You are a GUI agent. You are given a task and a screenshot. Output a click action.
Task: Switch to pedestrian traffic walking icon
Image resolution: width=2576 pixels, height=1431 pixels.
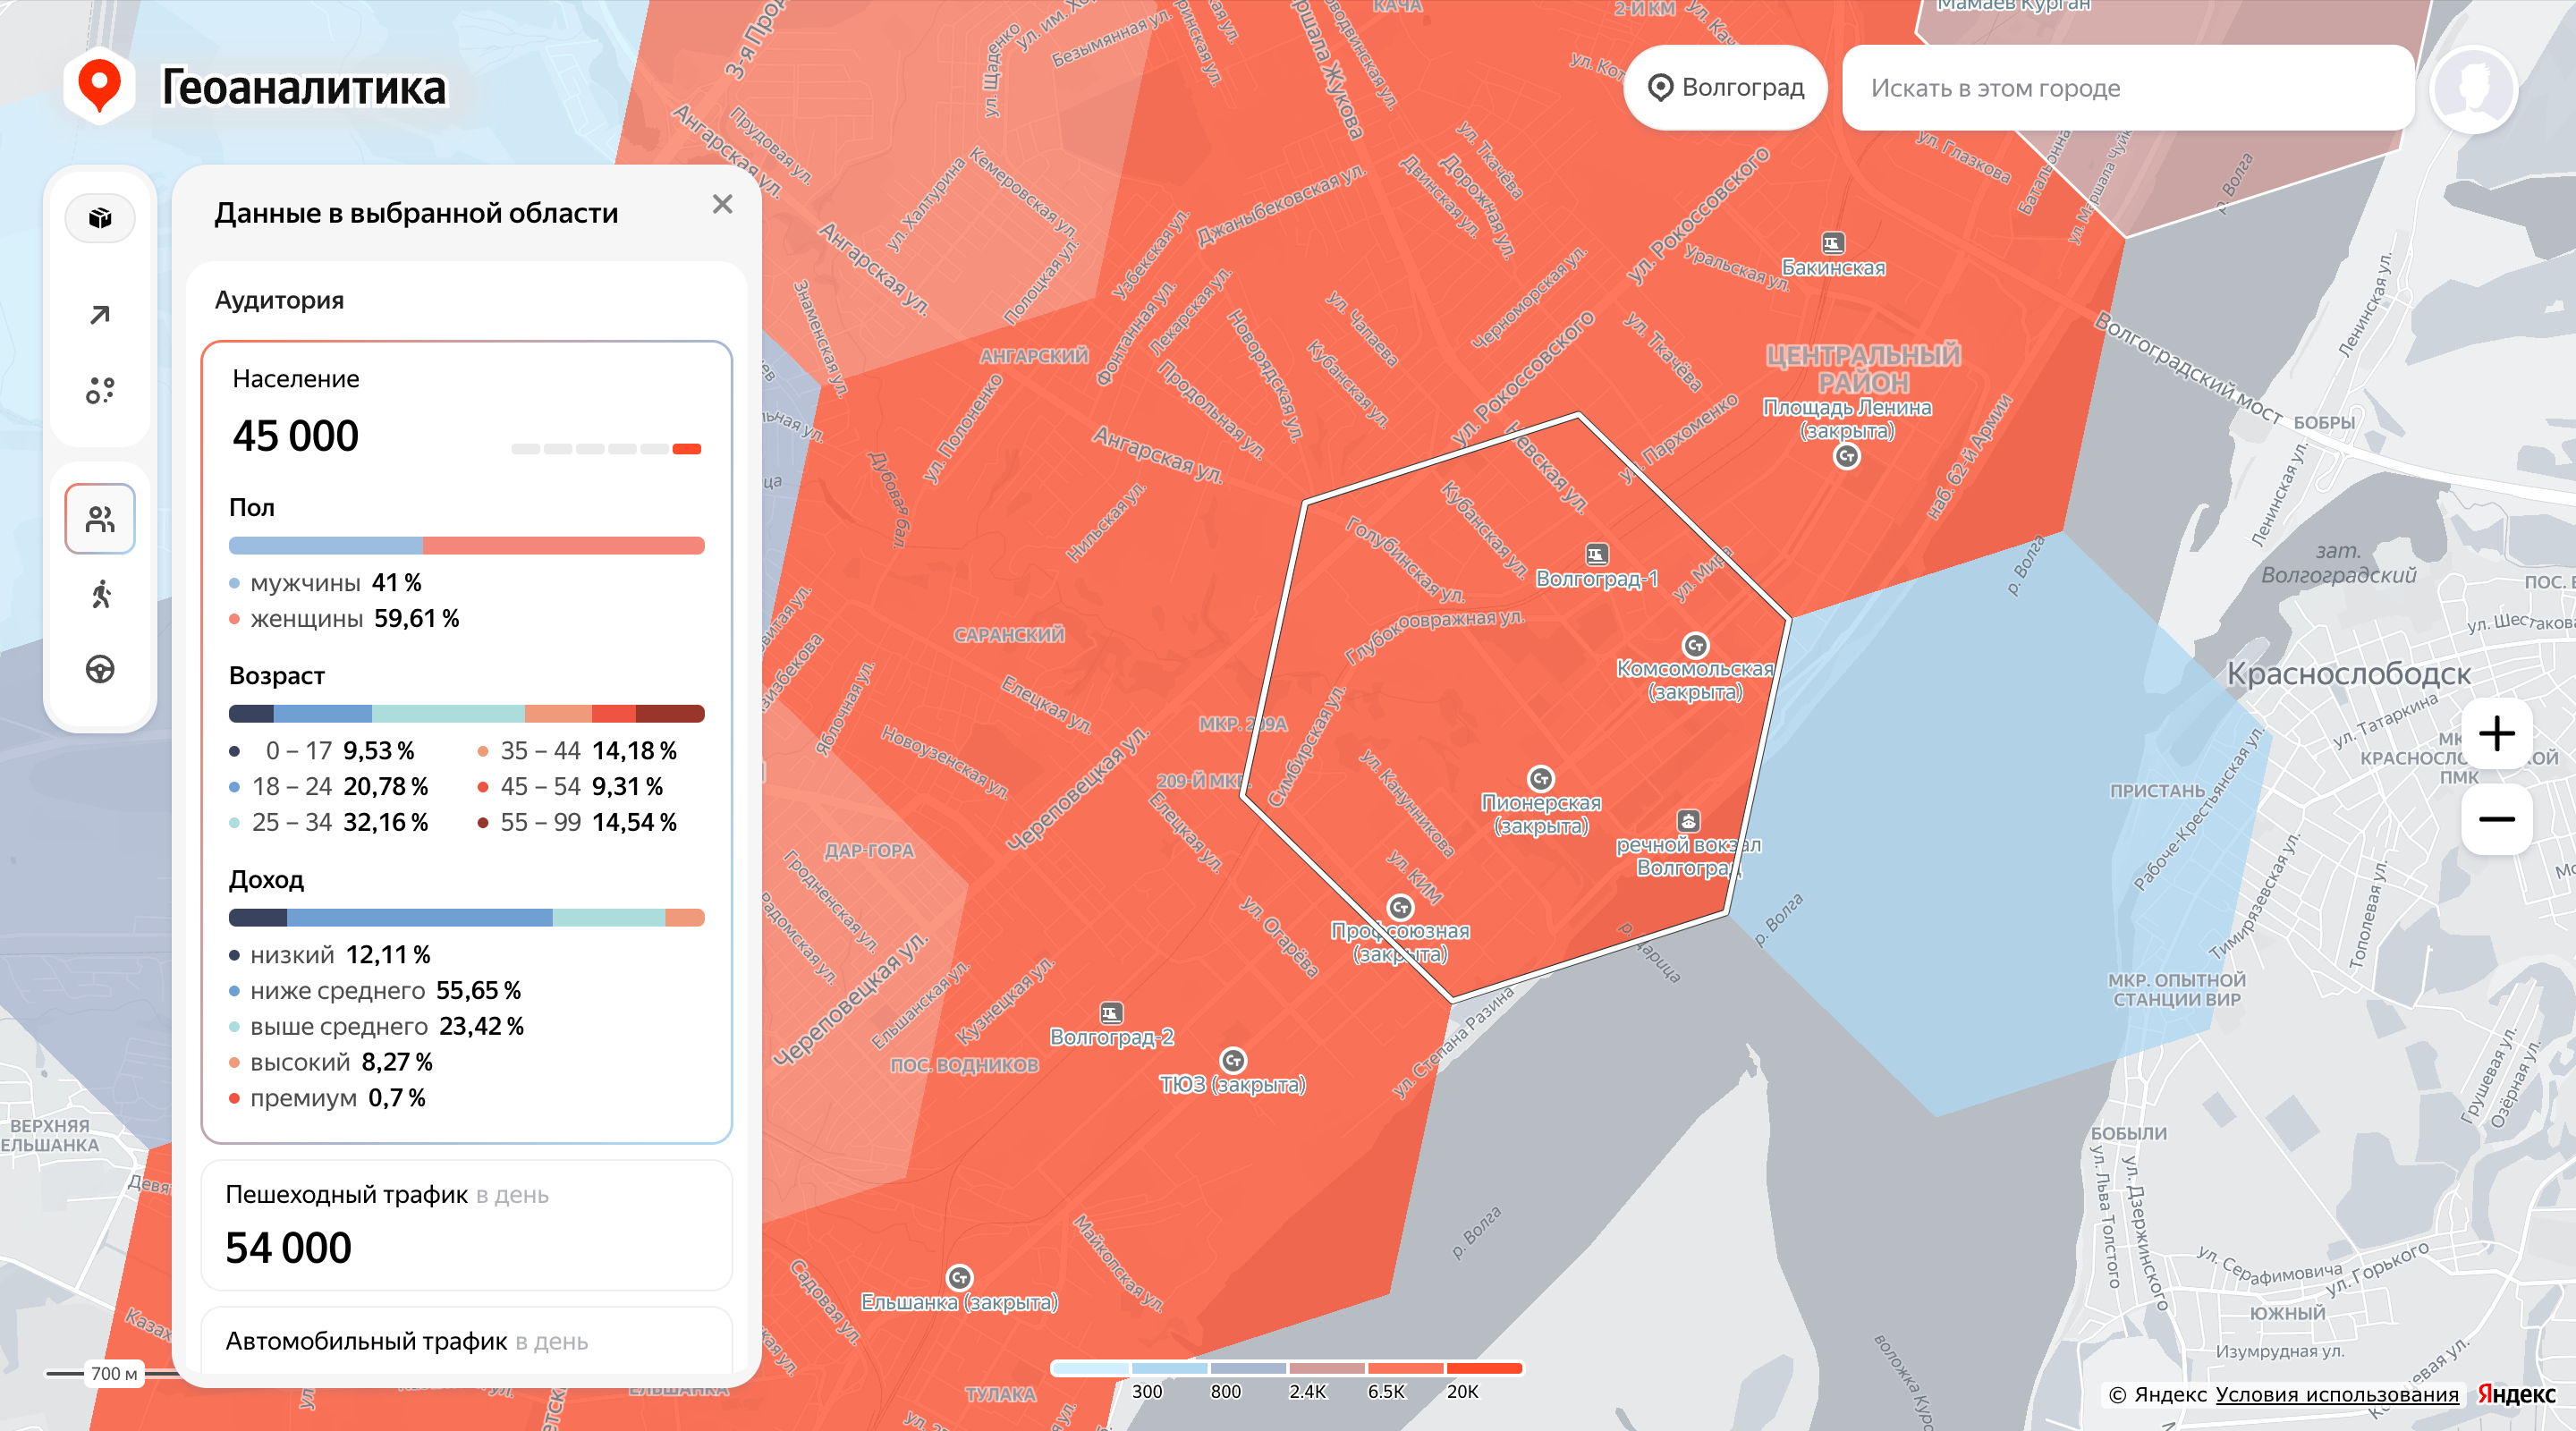coord(100,594)
